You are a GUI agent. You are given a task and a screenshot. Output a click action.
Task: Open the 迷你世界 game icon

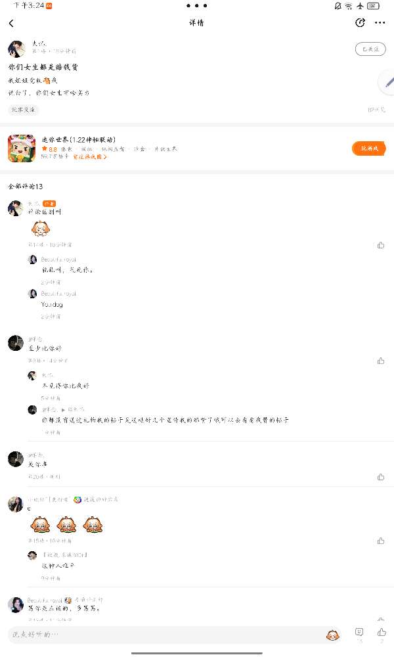(x=22, y=148)
